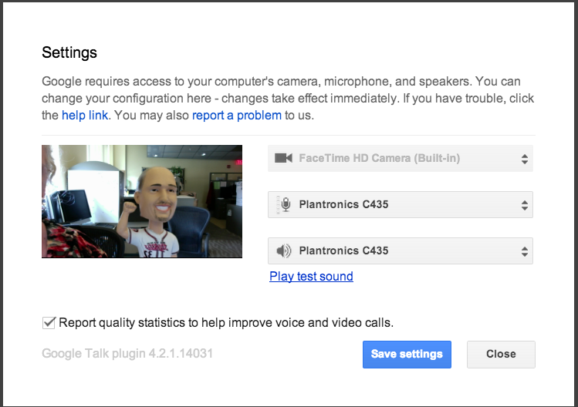Click the speaker volume icon
The width and height of the screenshot is (578, 407).
(284, 251)
